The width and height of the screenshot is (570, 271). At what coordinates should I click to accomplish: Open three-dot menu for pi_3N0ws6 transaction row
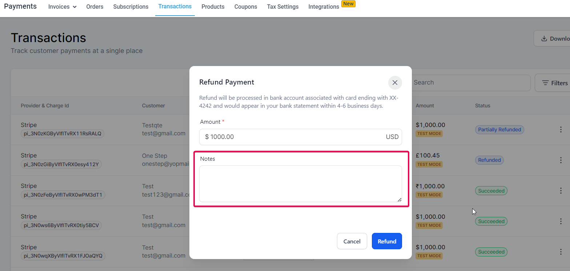561,221
